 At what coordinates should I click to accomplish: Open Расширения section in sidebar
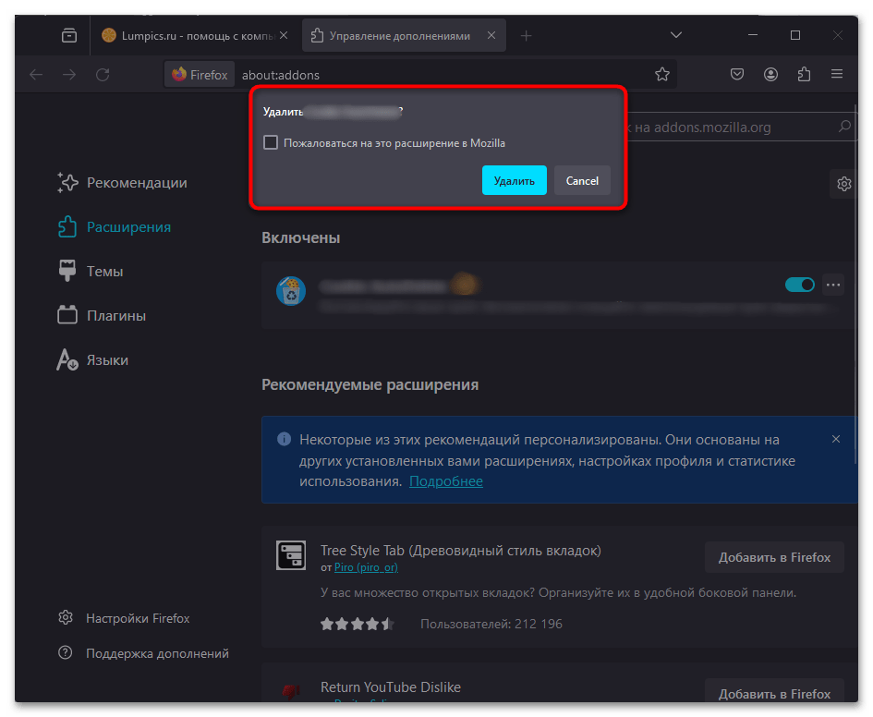pyautogui.click(x=115, y=227)
